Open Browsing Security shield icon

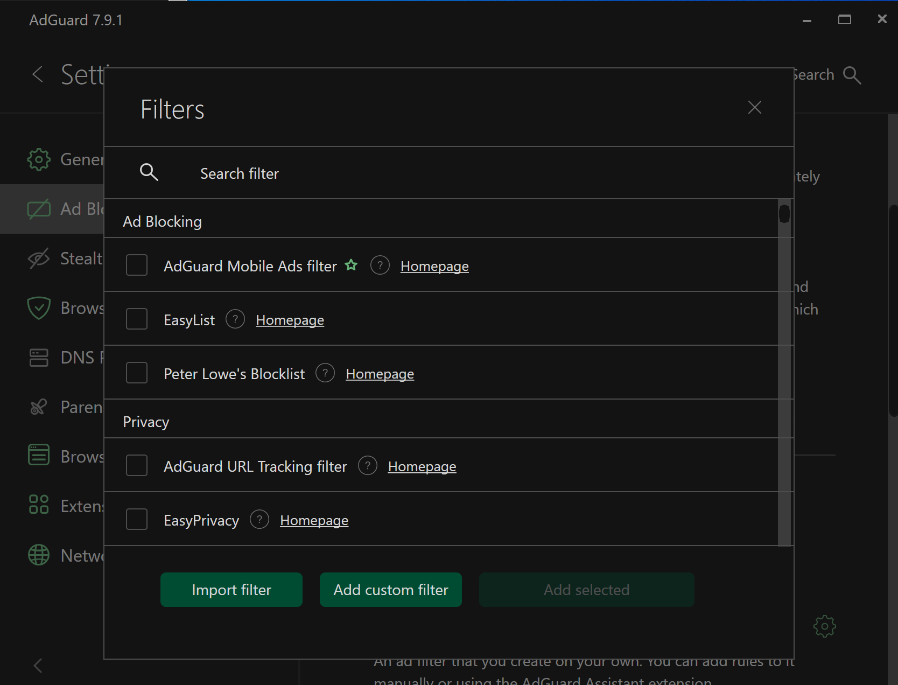pos(39,308)
